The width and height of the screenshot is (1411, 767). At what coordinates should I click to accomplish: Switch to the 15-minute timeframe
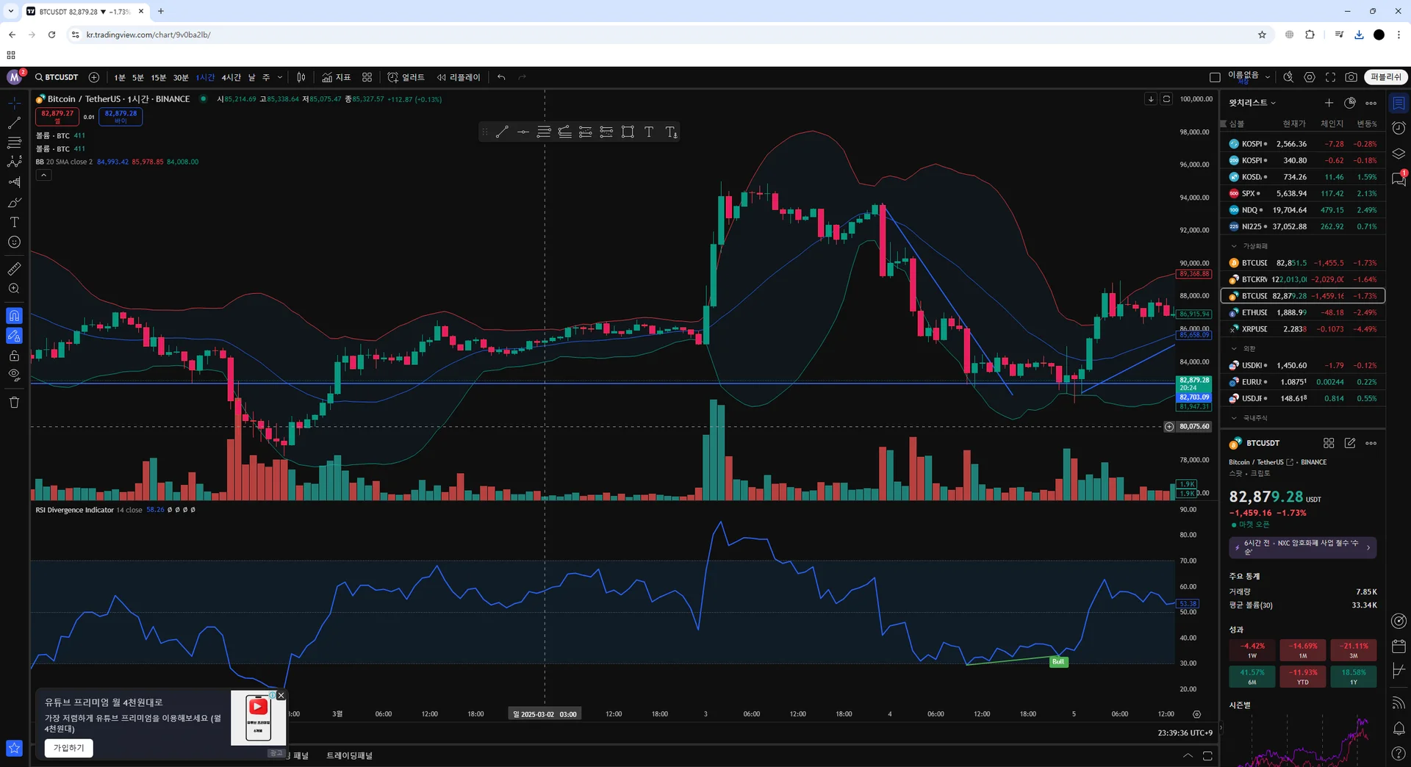(x=158, y=77)
